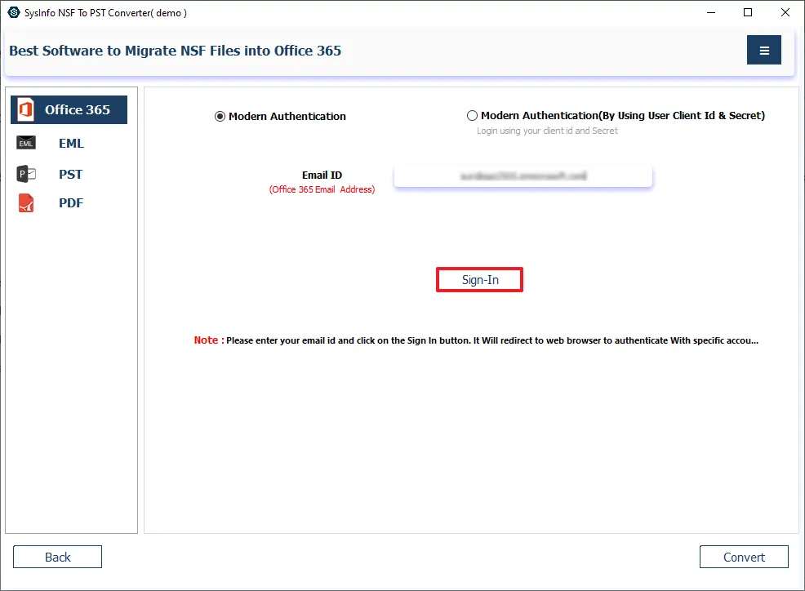Viewport: 805px width, 591px height.
Task: Pick the PDF output option
Action: 71,202
